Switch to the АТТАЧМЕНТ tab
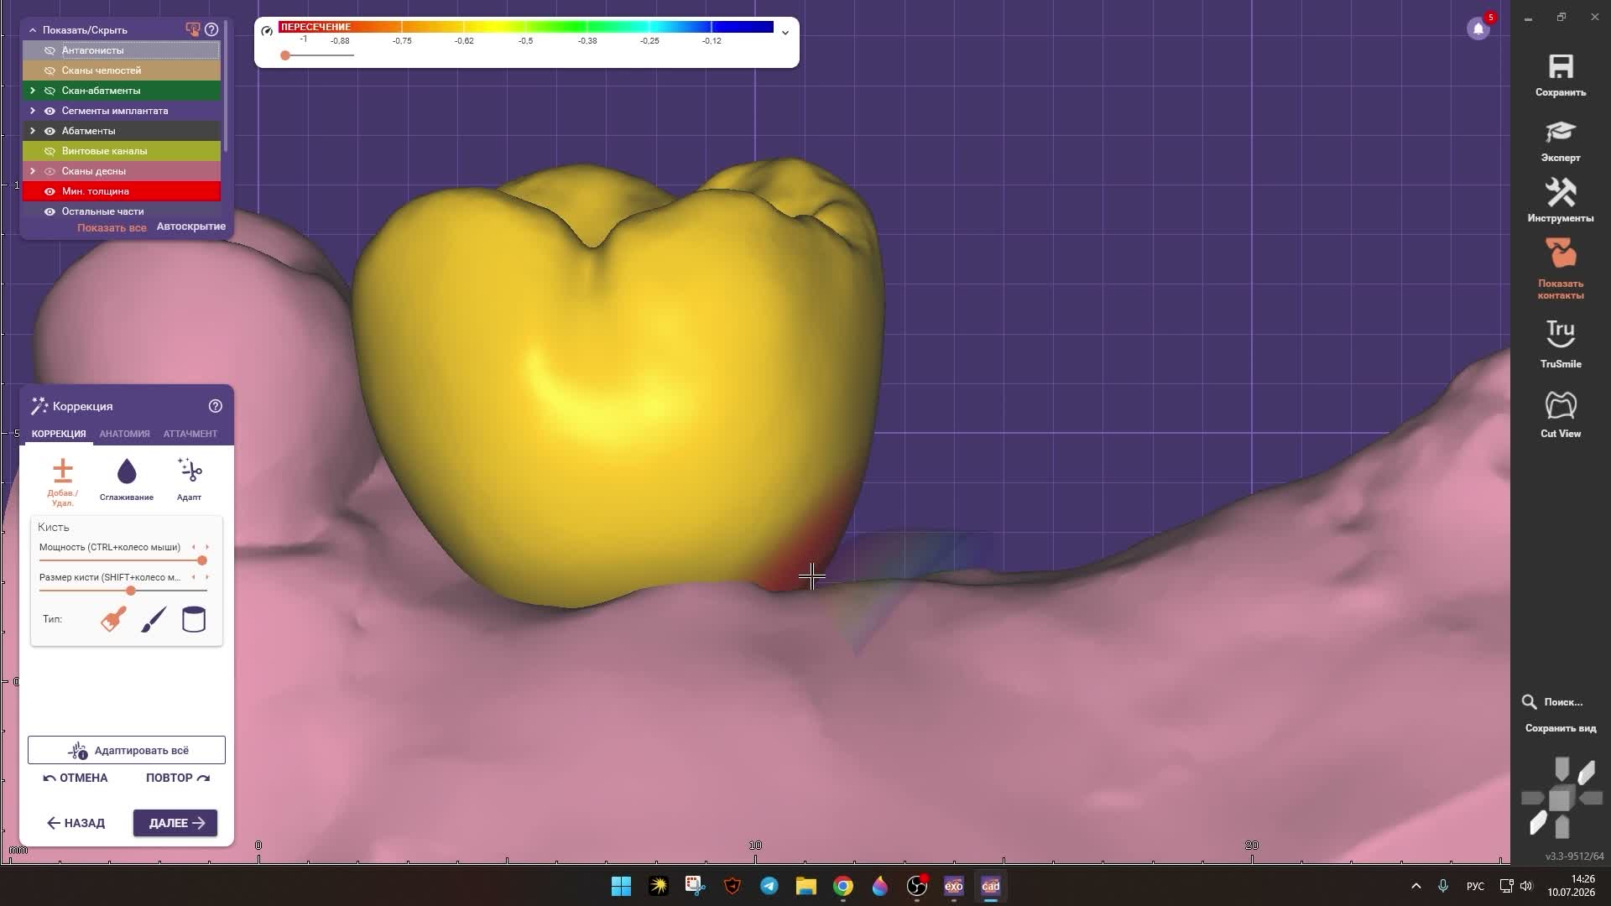Image resolution: width=1611 pixels, height=906 pixels. pos(190,434)
